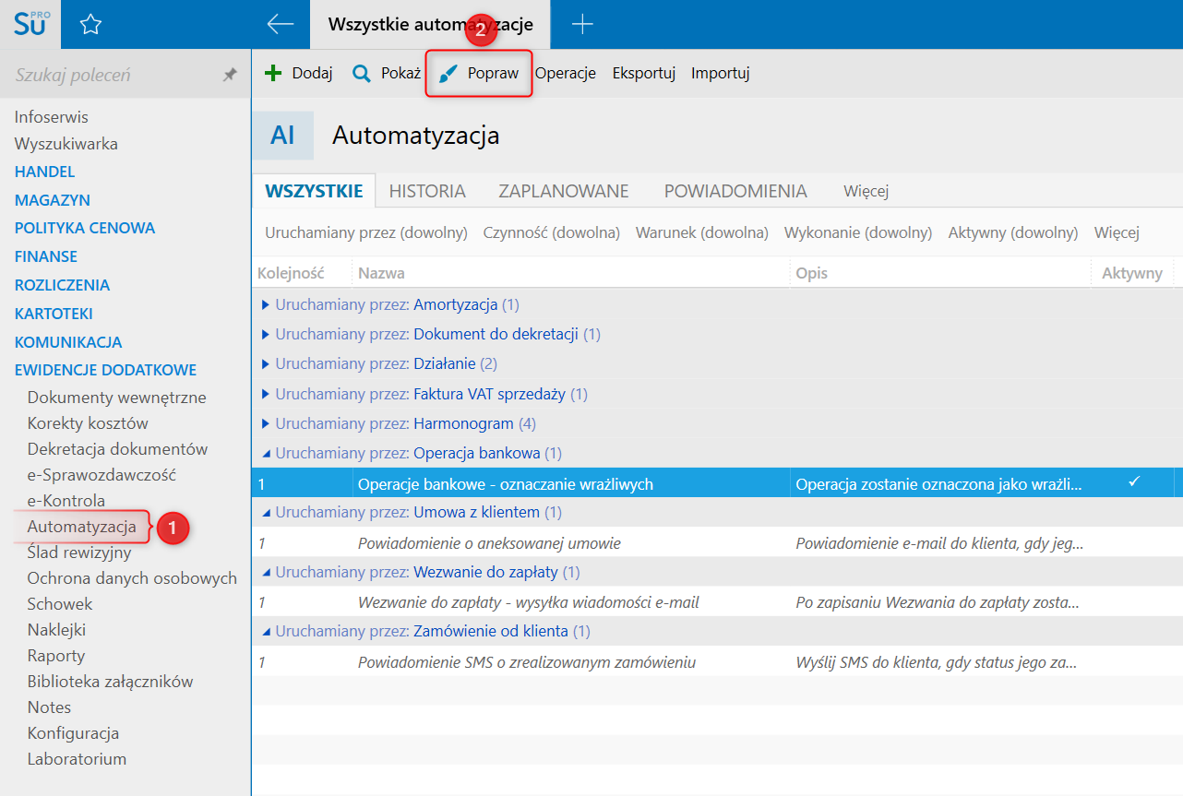The image size is (1183, 796).
Task: Open the Operacje toolbar menu
Action: (x=565, y=74)
